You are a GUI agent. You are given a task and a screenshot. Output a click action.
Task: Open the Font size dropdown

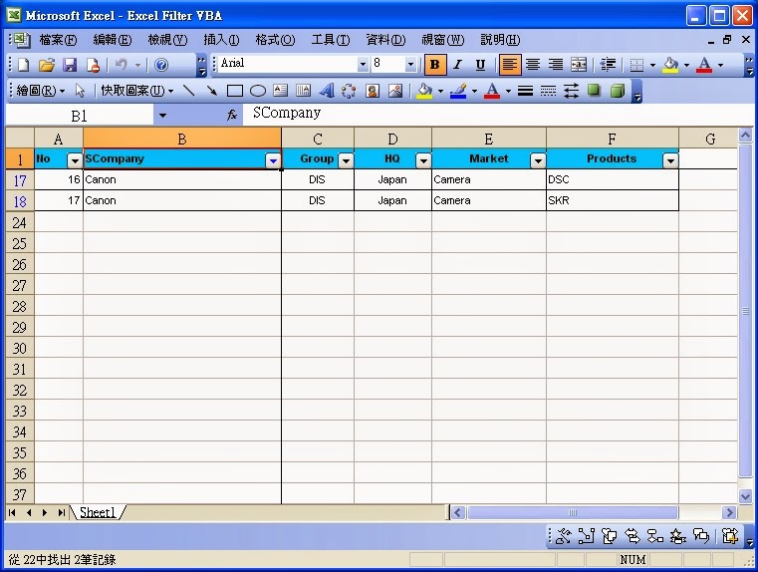point(410,65)
